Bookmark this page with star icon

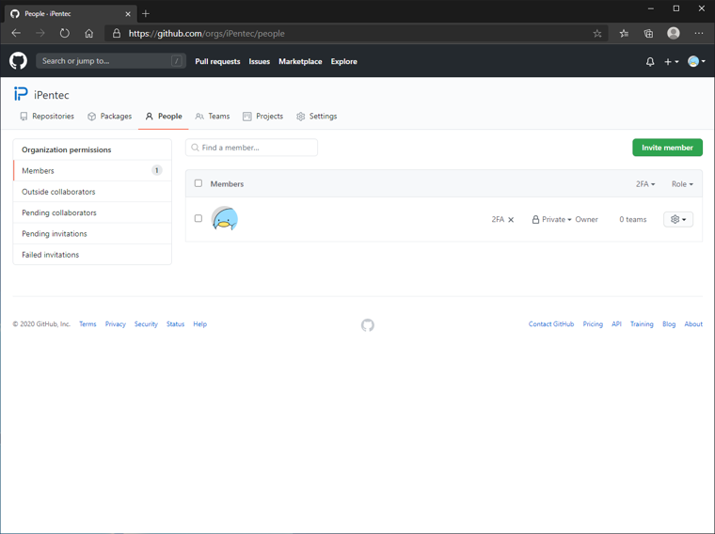597,33
